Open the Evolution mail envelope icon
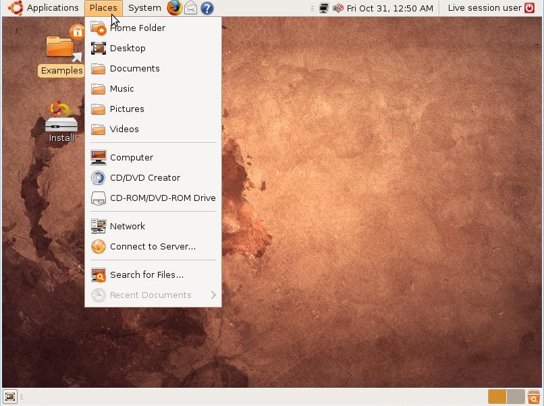The height and width of the screenshot is (406, 544). (x=190, y=7)
